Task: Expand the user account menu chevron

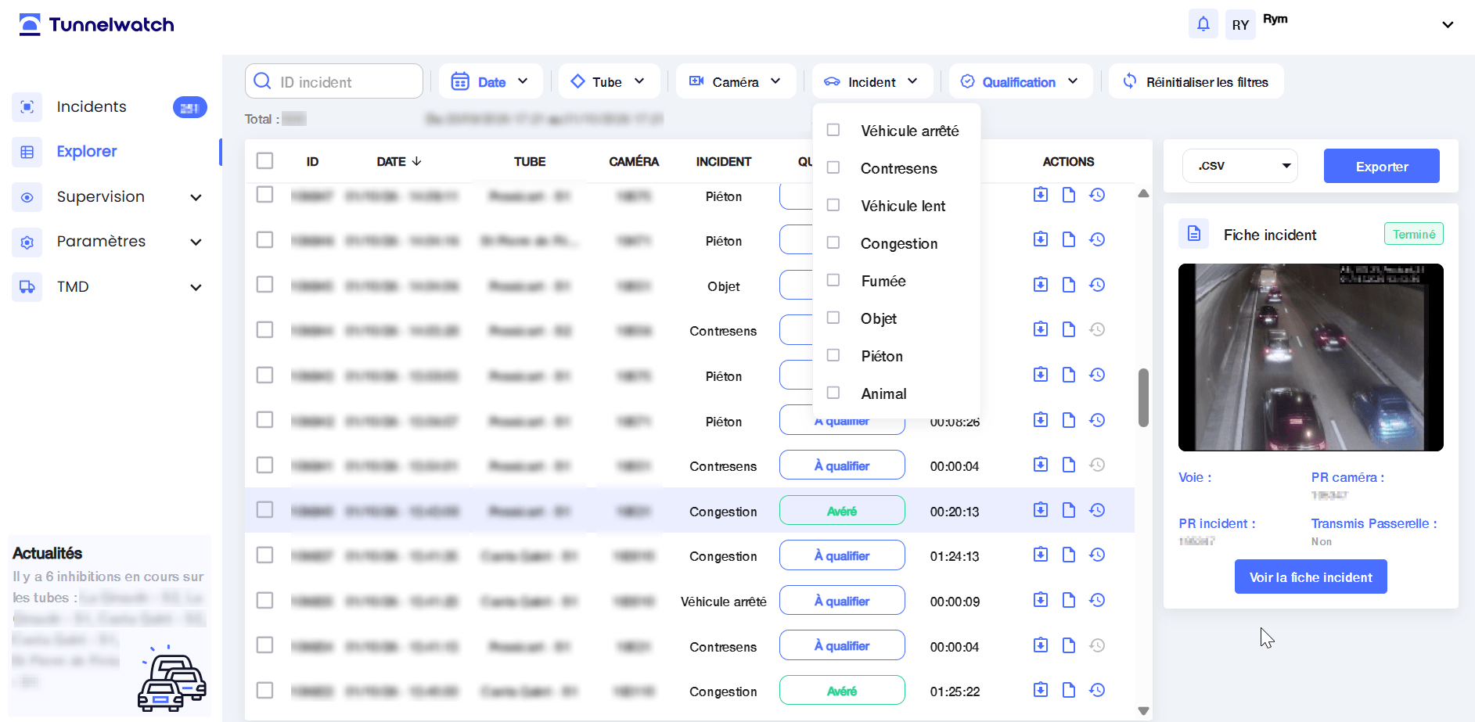Action: [x=1448, y=25]
